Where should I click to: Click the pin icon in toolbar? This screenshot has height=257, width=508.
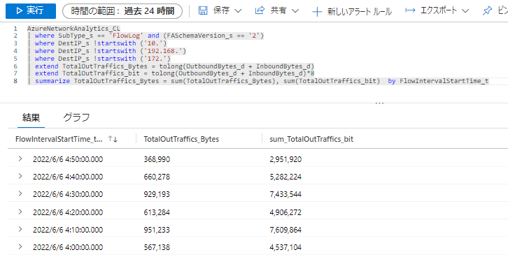tap(487, 11)
